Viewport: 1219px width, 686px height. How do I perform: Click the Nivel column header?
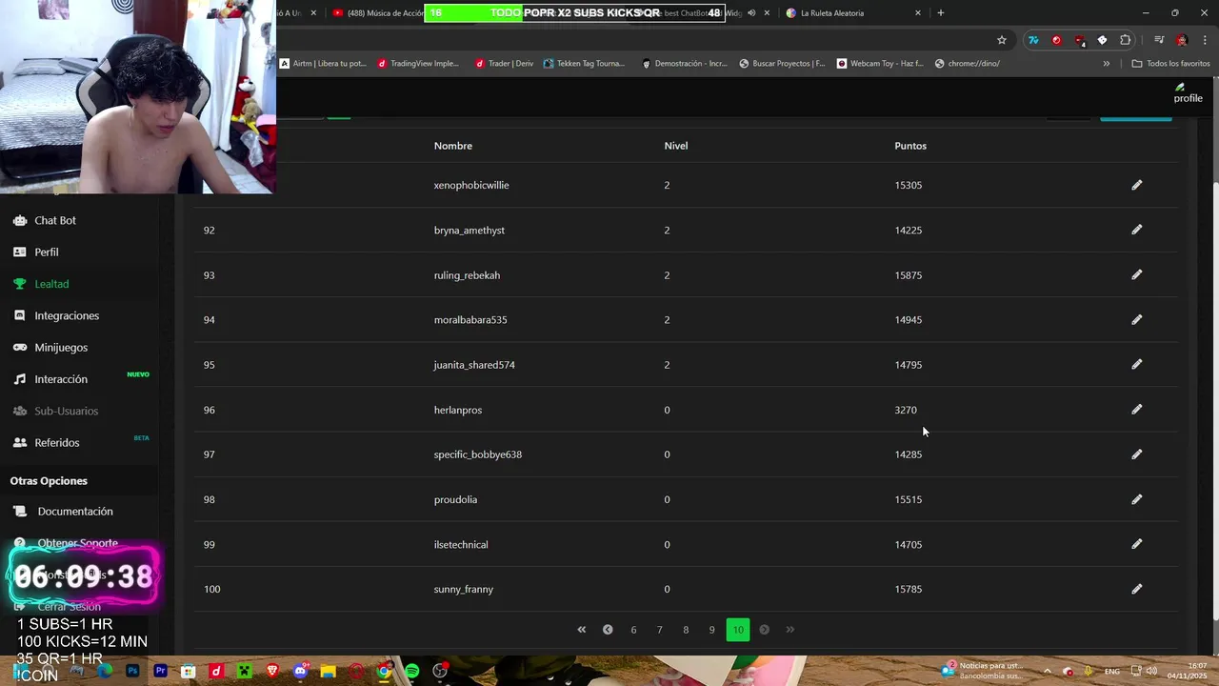676,146
